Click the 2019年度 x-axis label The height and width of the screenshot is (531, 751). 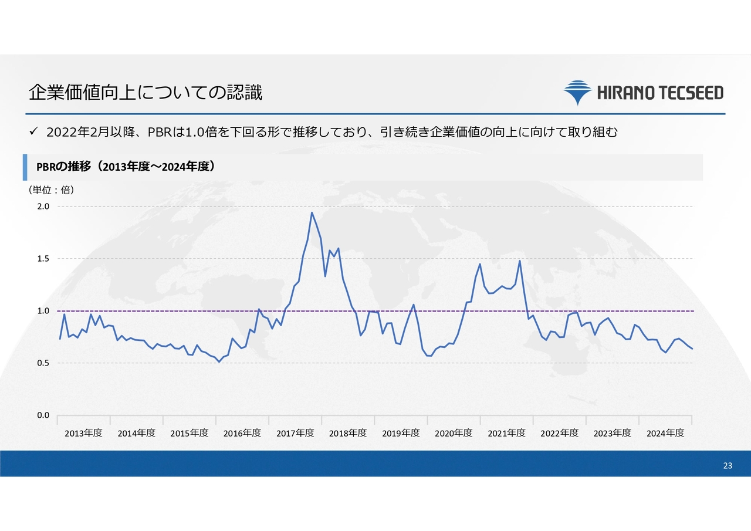coord(401,433)
